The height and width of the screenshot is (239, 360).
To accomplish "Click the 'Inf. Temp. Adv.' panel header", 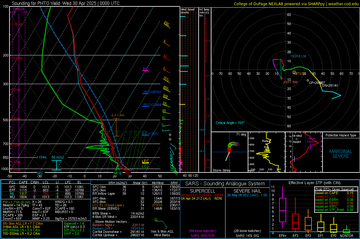I will click(204, 13).
